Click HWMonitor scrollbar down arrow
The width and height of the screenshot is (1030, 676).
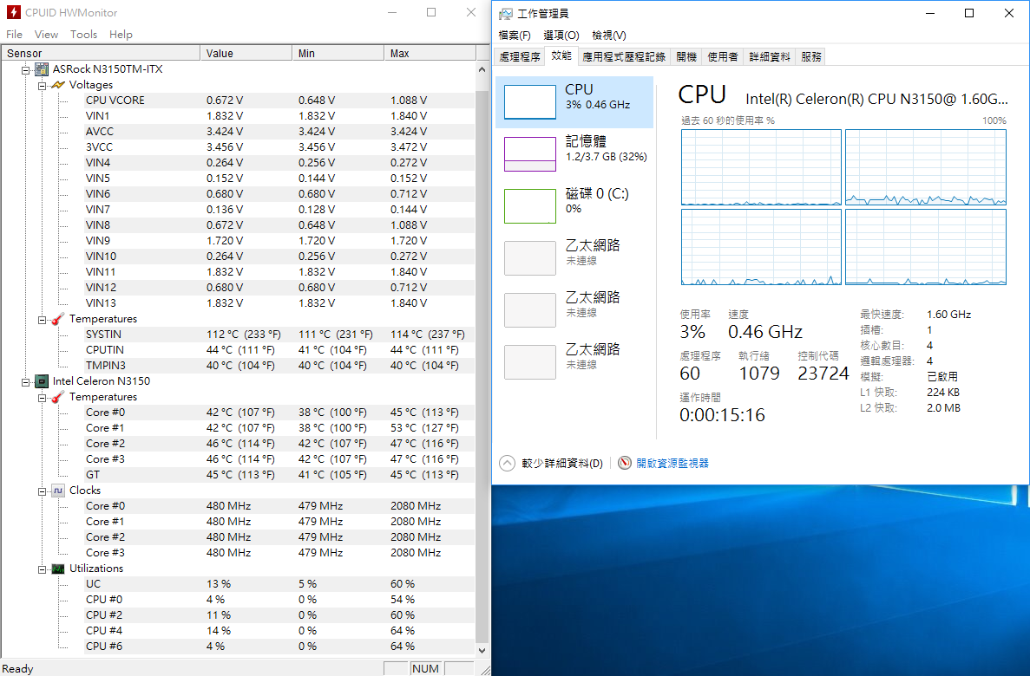pyautogui.click(x=482, y=650)
